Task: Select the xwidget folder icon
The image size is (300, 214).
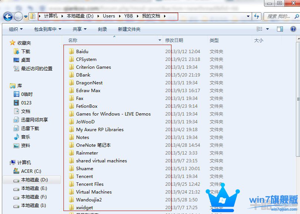Action: tap(71, 207)
